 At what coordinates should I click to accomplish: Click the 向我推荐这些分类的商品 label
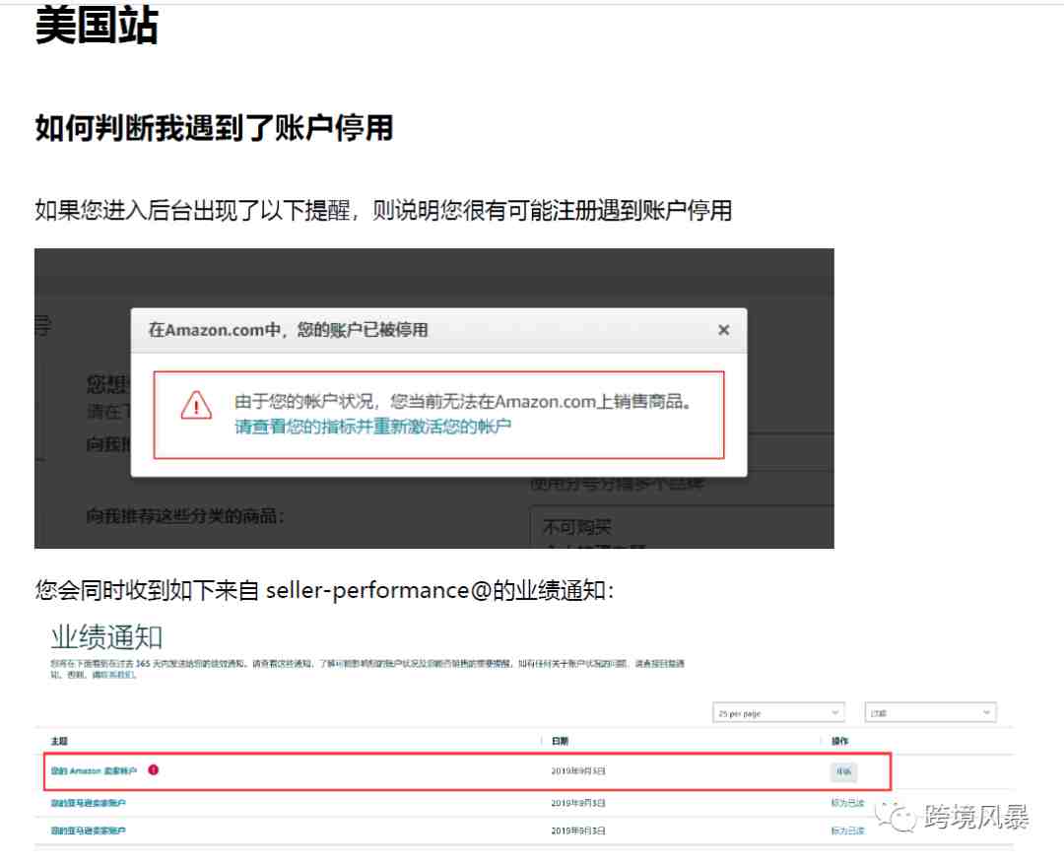(186, 516)
